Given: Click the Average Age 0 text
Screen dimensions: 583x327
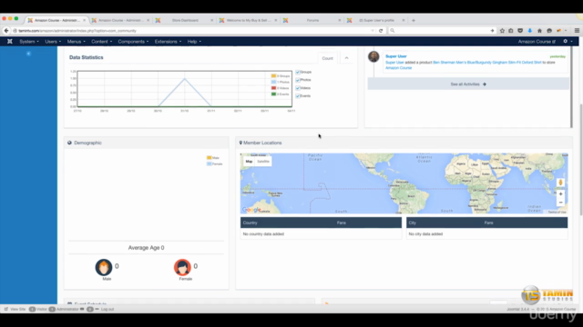Looking at the screenshot, I should pyautogui.click(x=146, y=248).
